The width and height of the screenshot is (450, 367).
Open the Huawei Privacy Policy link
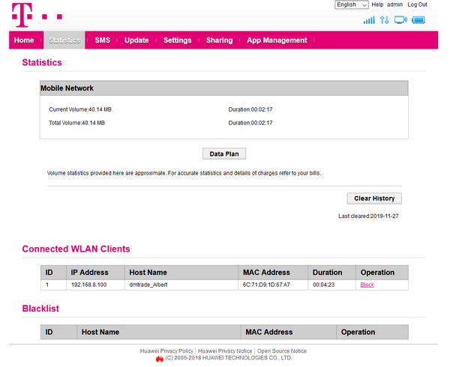pyautogui.click(x=166, y=351)
